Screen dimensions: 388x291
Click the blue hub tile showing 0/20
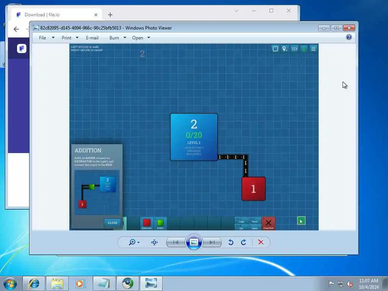(194, 137)
